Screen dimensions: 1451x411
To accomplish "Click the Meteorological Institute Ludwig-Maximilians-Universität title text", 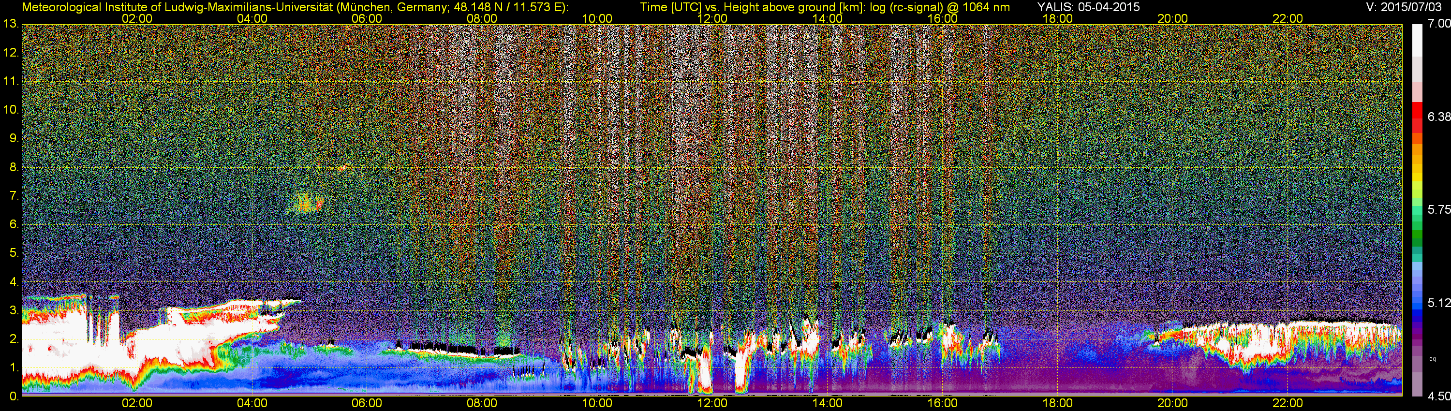I will (295, 7).
